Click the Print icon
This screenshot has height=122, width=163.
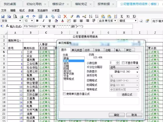point(21,16)
